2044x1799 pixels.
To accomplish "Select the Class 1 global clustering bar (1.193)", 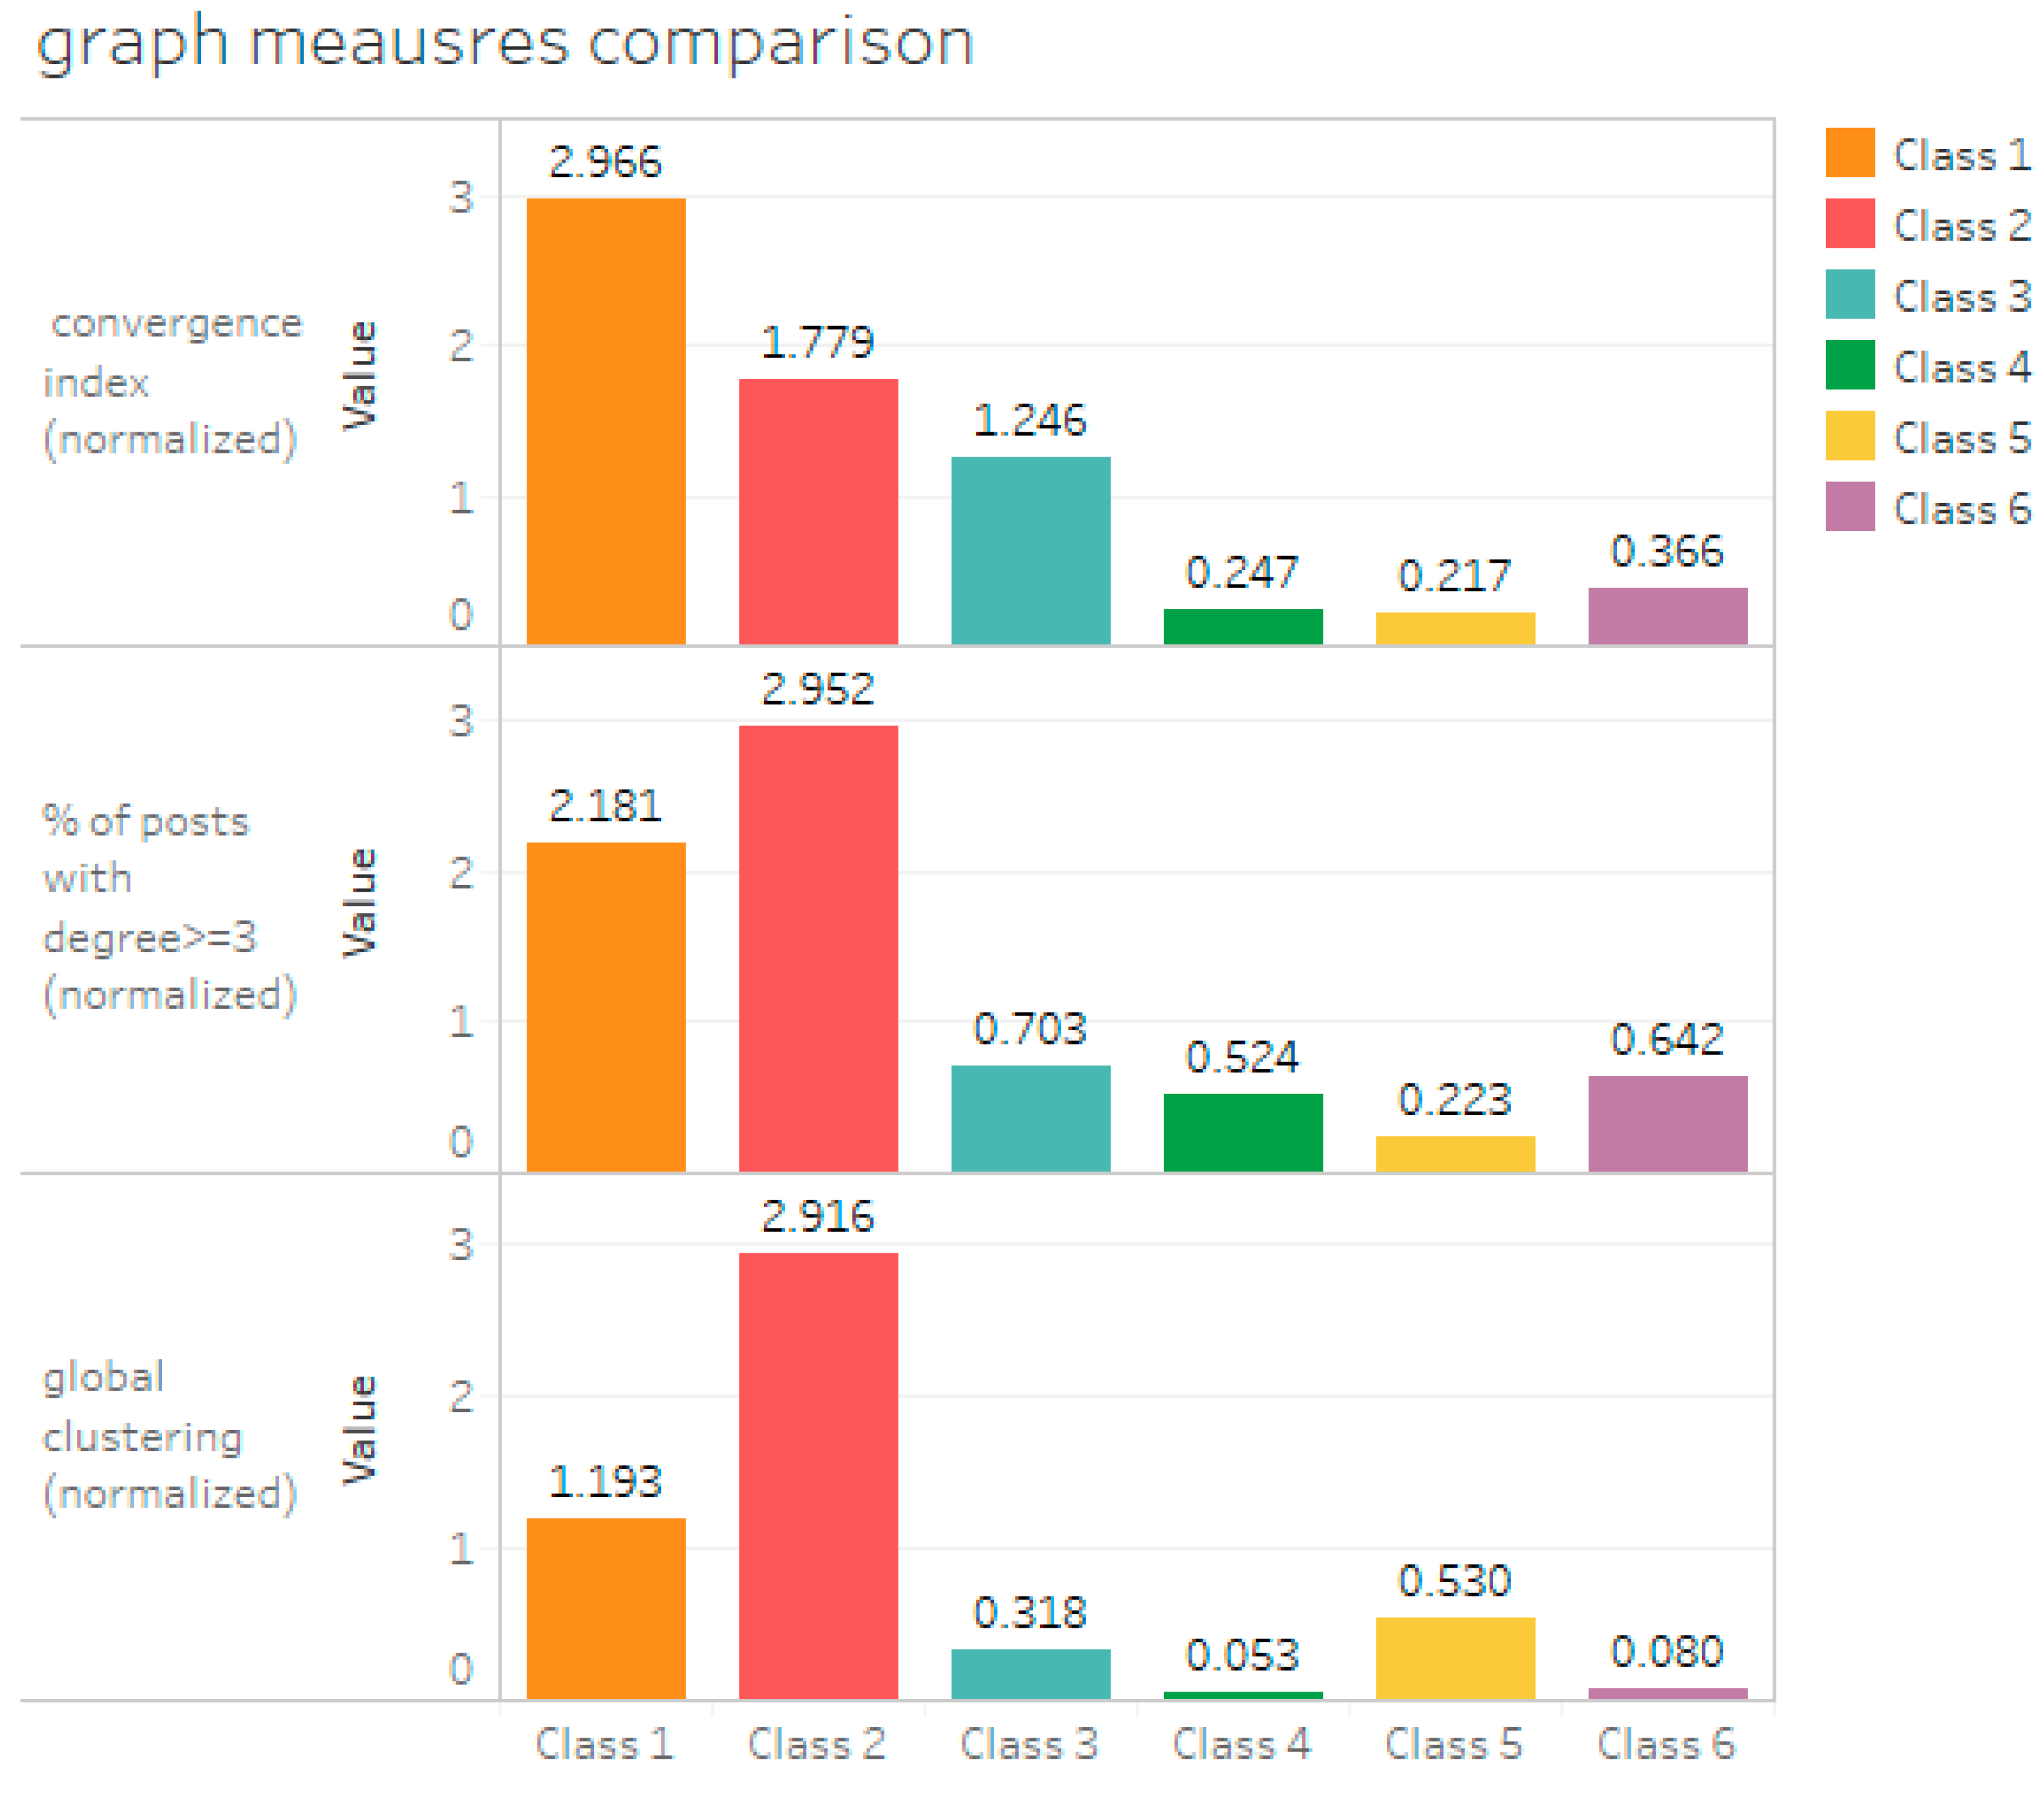I will [x=606, y=1608].
